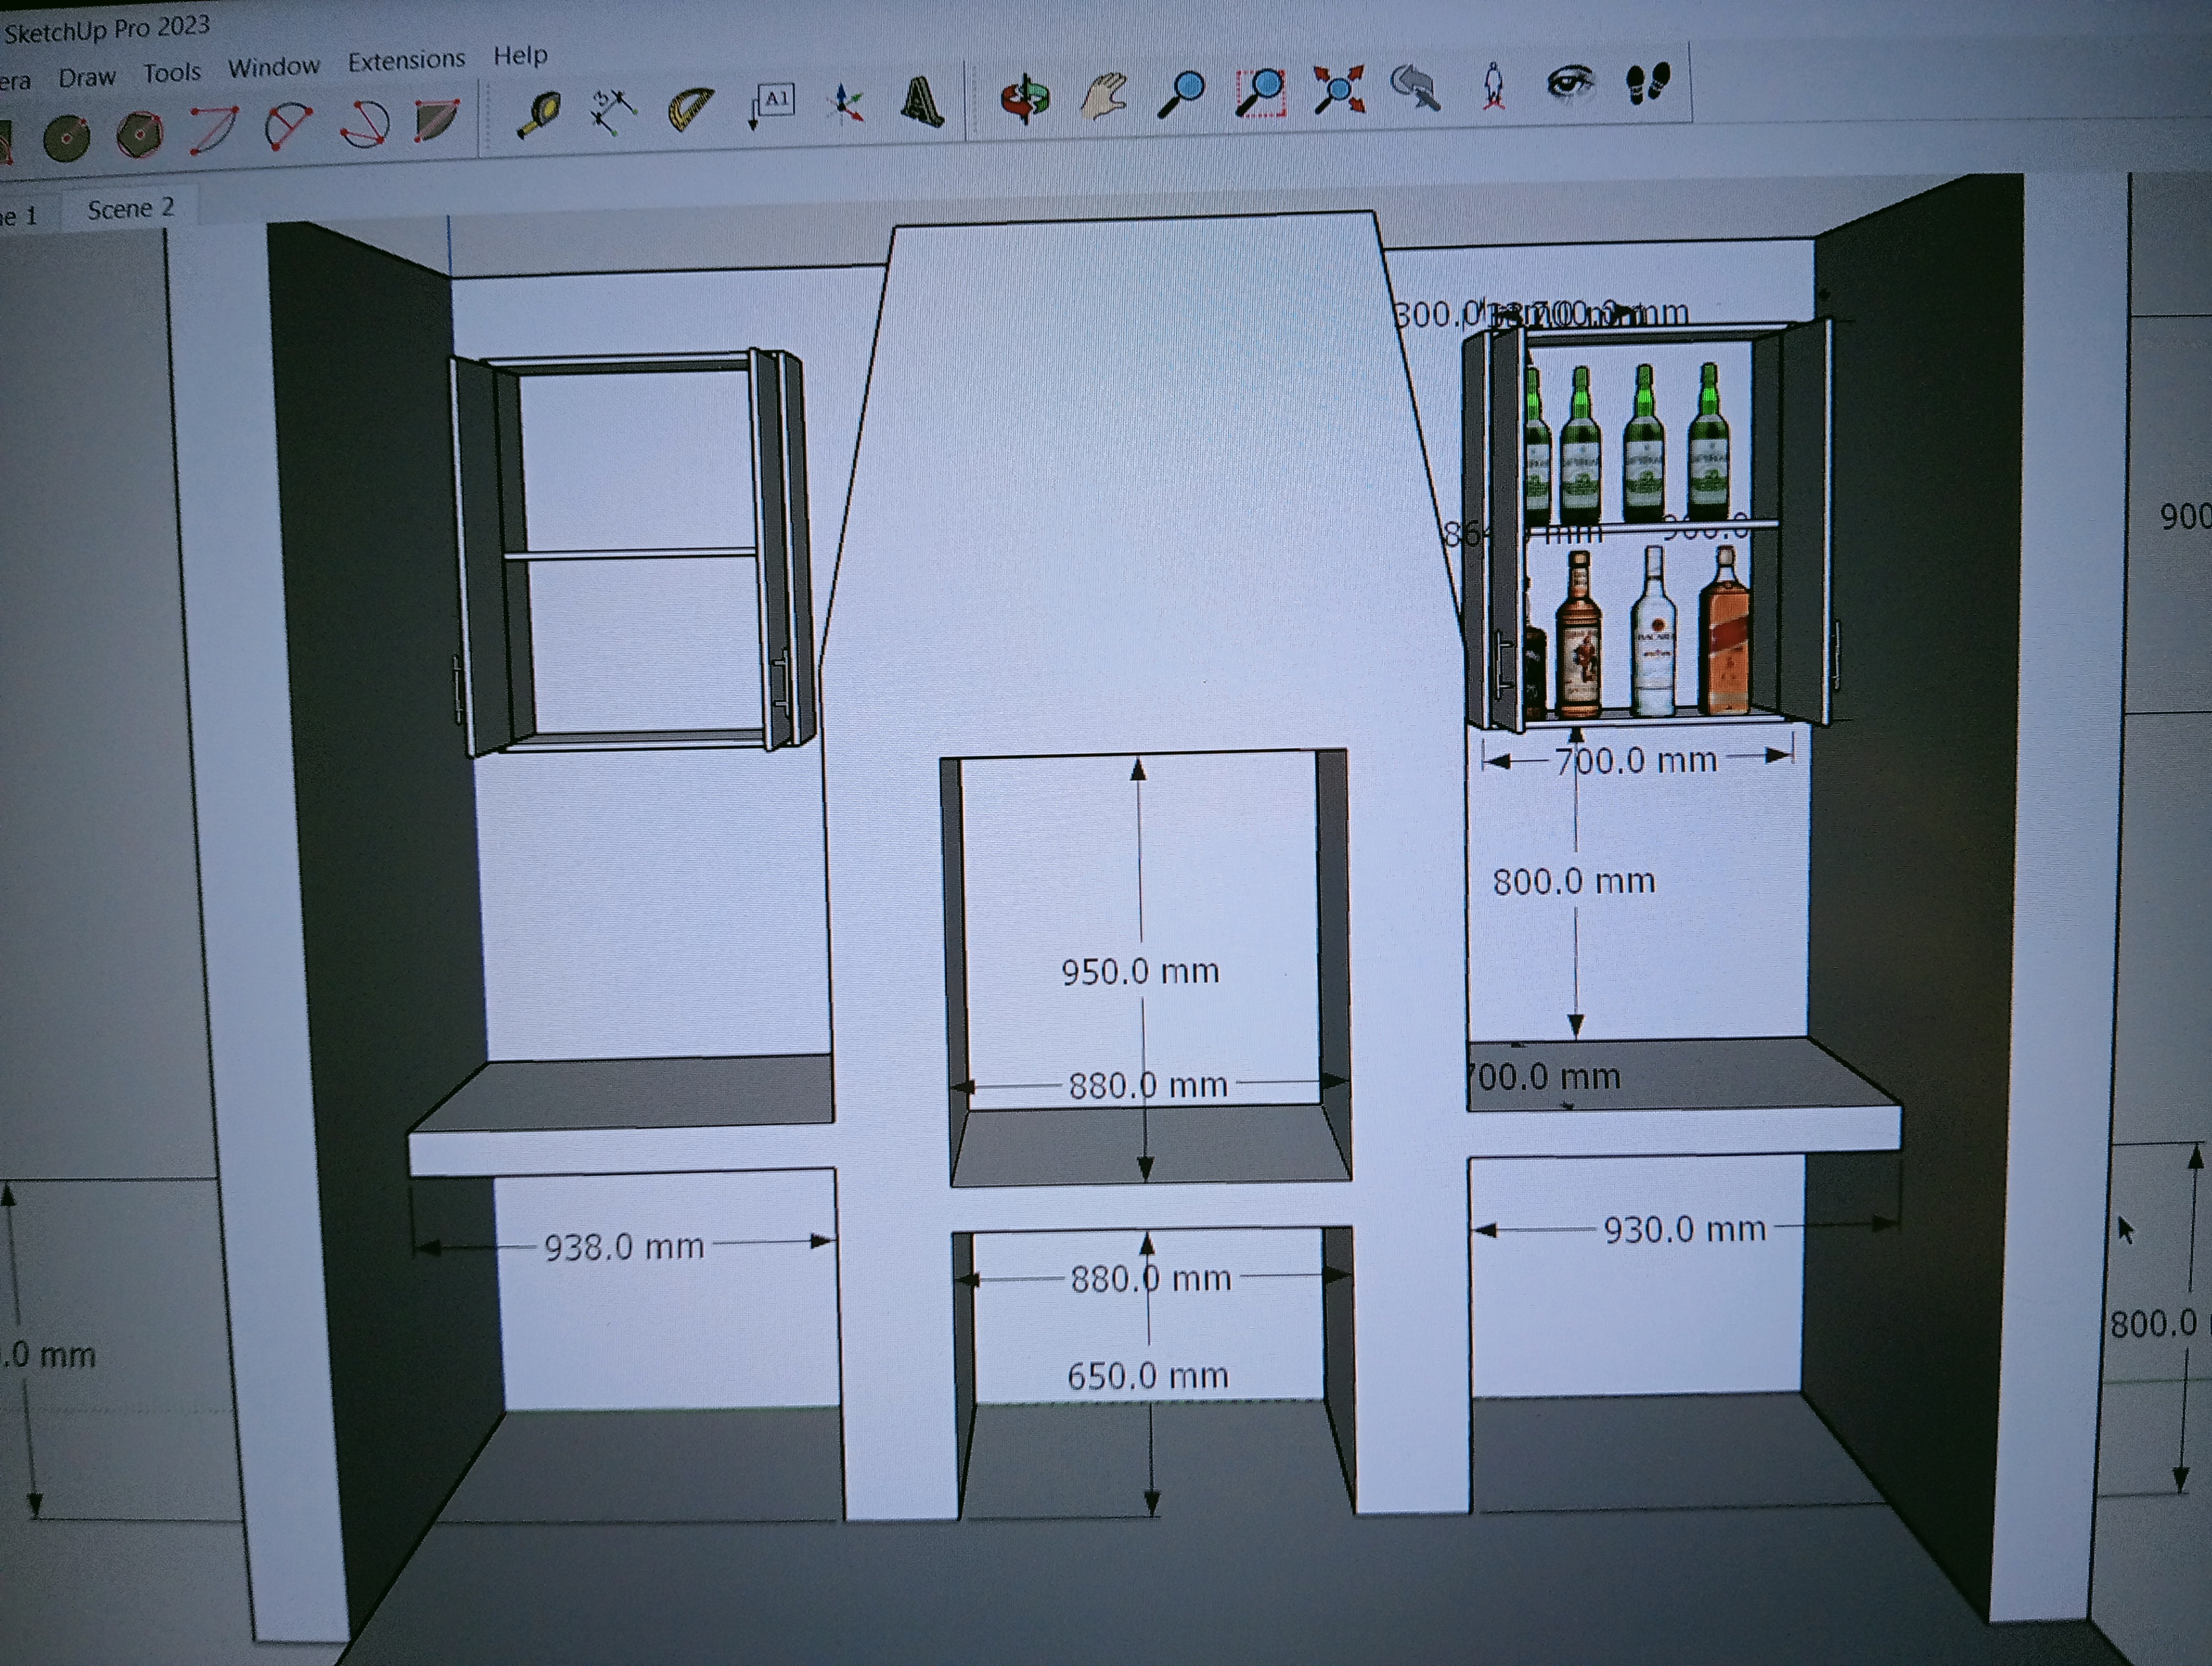Activate the Look Around eye tool
The image size is (2212, 1666).
coord(1569,83)
